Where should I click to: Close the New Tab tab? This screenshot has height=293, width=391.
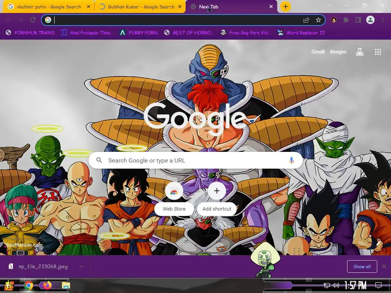tap(271, 7)
